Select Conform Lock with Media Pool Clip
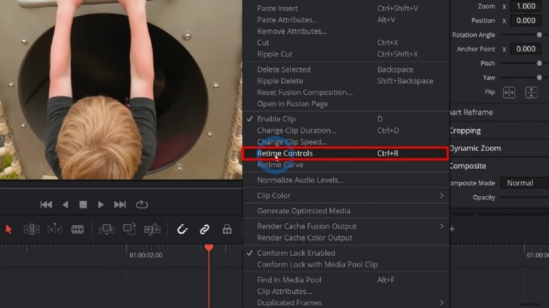Screen dimensions: 549x308 346,265
